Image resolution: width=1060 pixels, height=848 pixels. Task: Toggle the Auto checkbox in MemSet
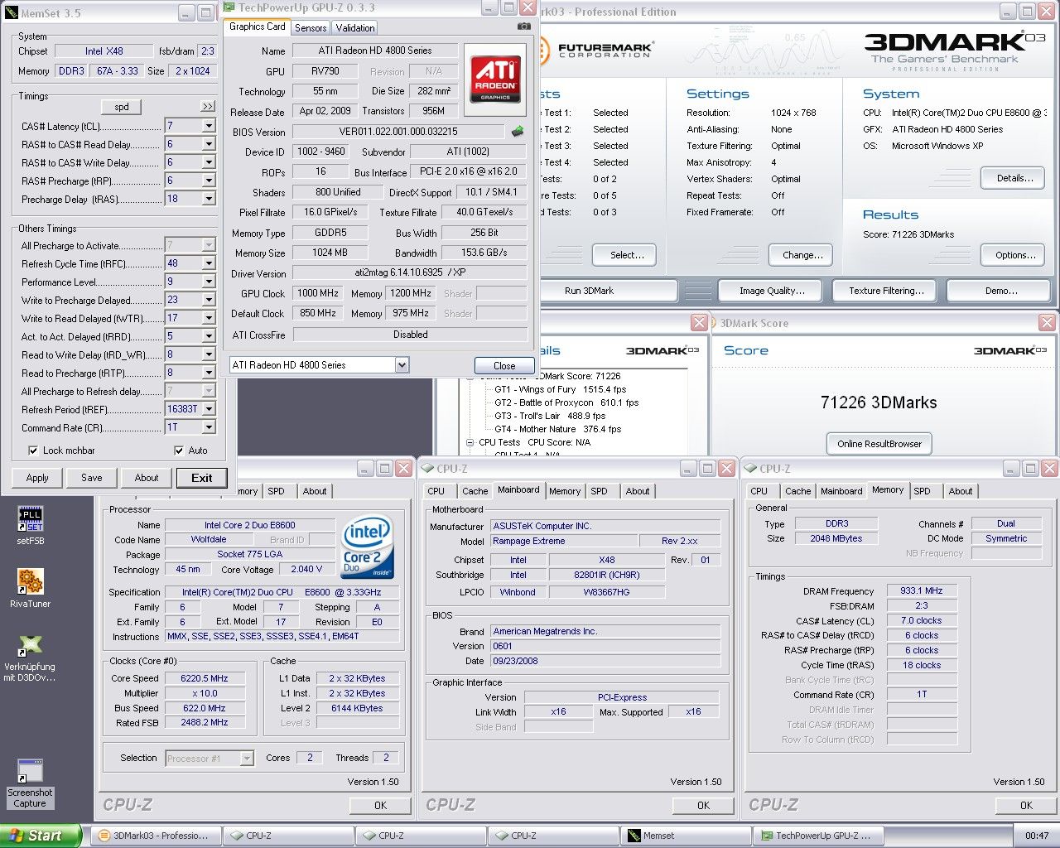tap(179, 450)
